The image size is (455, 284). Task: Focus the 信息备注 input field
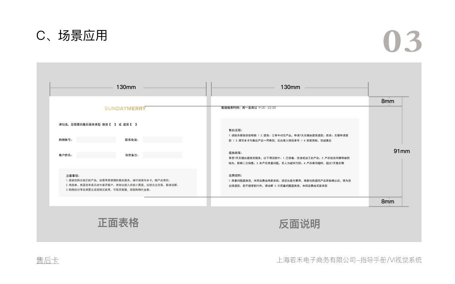[x=162, y=155]
